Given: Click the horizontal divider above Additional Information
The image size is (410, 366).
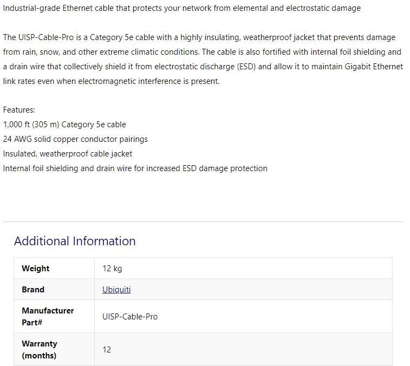Looking at the screenshot, I should click(203, 221).
